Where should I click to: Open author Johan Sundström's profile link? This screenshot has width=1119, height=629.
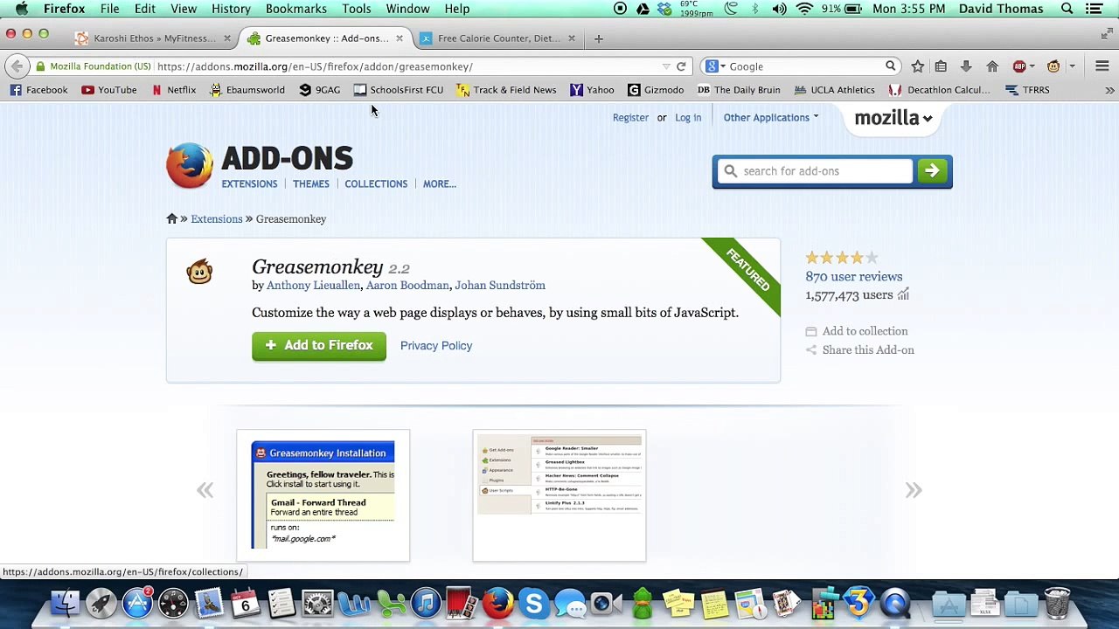500,286
